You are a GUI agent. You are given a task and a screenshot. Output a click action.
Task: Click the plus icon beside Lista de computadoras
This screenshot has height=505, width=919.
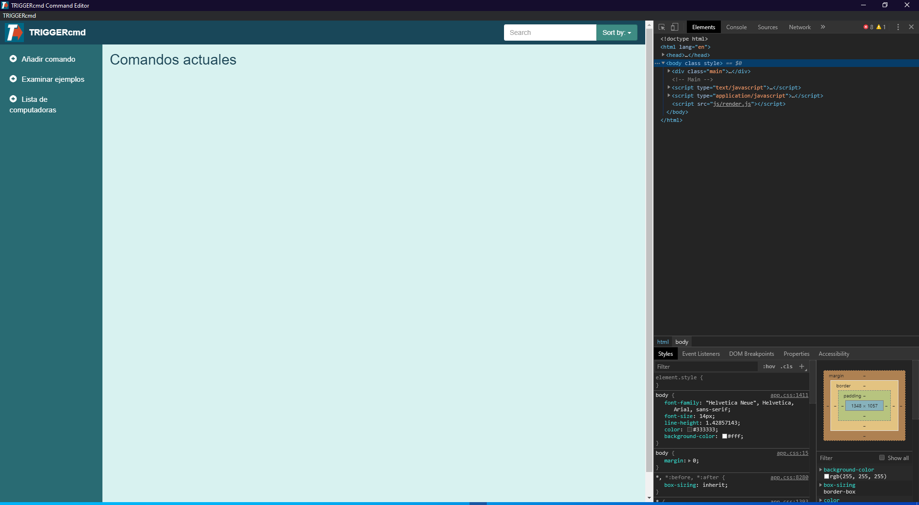(x=13, y=99)
